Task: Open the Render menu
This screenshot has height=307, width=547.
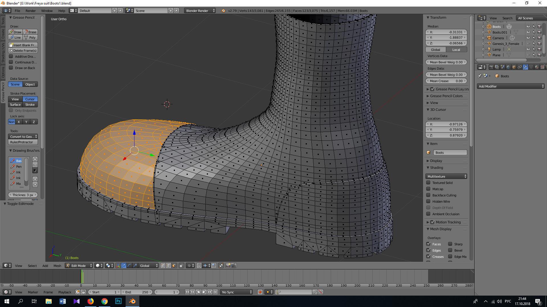Action: 30,11
